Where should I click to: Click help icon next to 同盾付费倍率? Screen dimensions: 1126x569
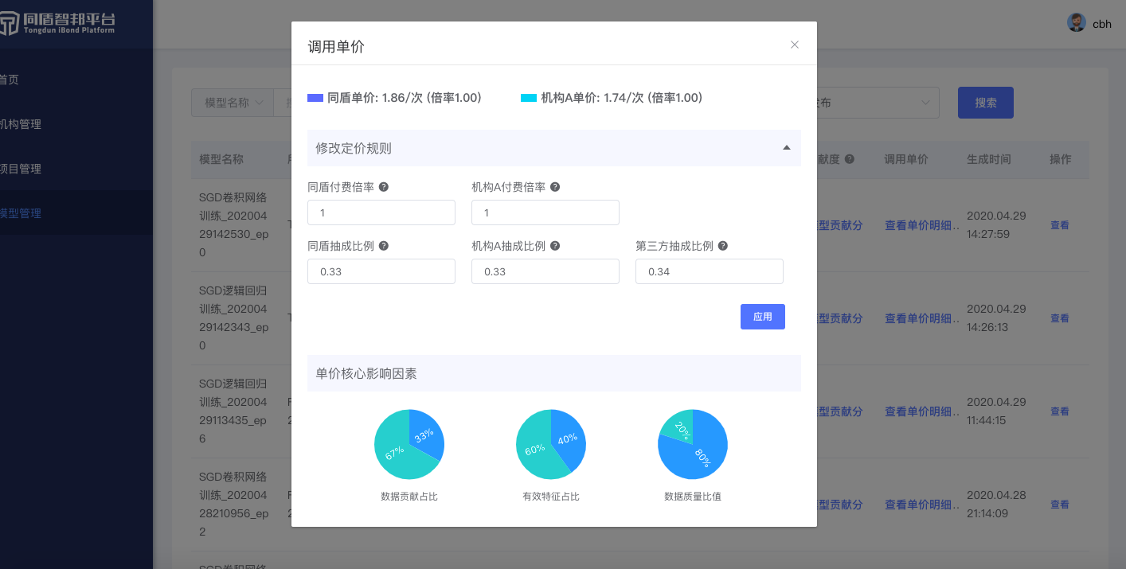384,187
